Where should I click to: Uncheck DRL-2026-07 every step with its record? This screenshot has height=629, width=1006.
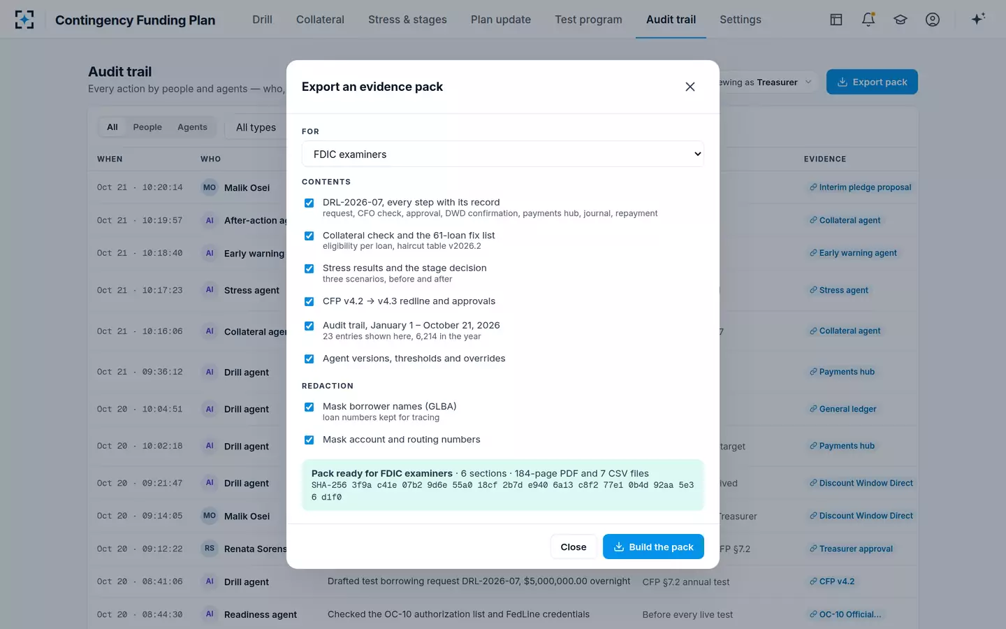pyautogui.click(x=309, y=203)
